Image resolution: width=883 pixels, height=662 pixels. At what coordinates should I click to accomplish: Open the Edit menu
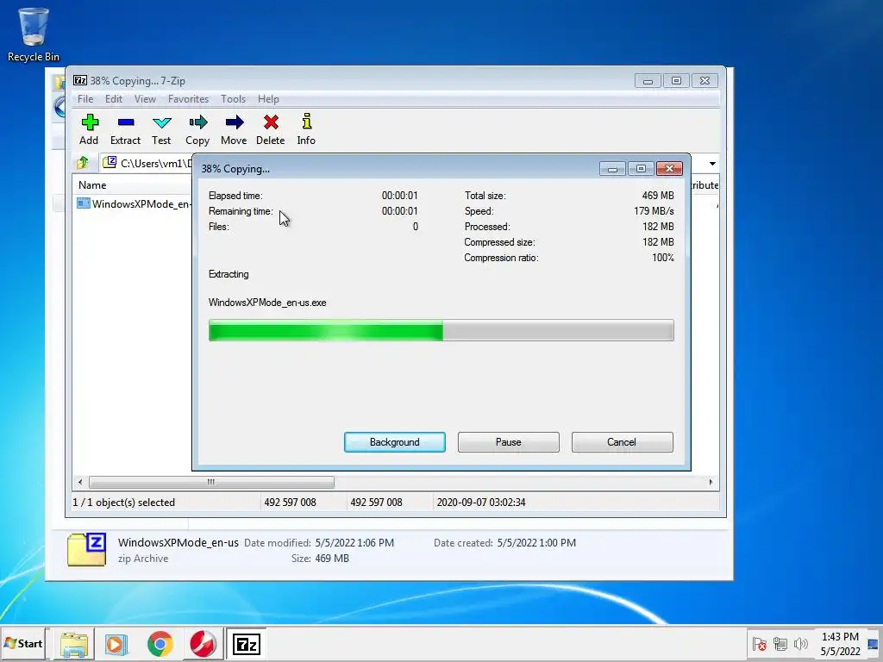[x=114, y=99]
